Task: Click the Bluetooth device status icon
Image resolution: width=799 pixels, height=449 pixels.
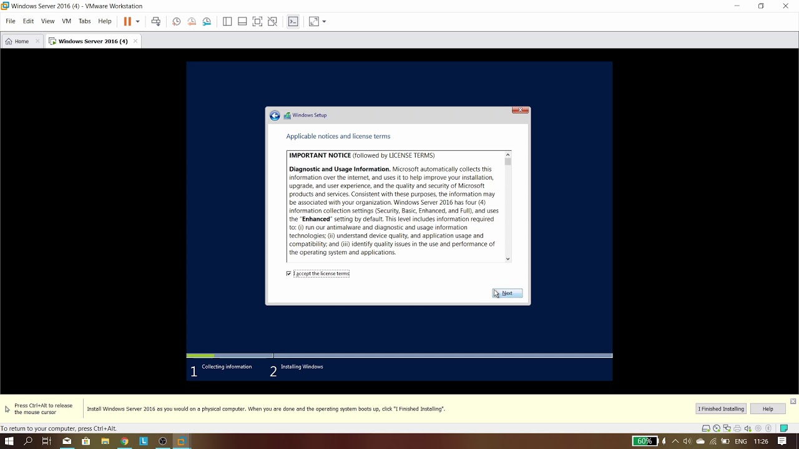Action: (768, 428)
